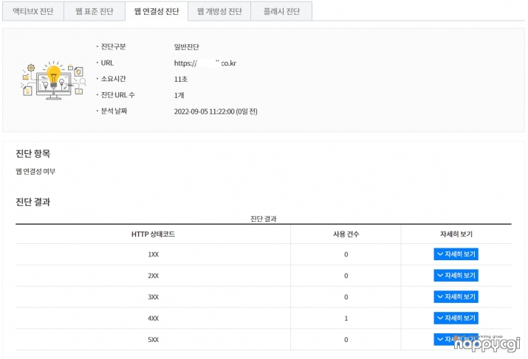Viewport: 528px width, 359px height.
Task: Click the 자세히 보기 column header
Action: click(456, 234)
